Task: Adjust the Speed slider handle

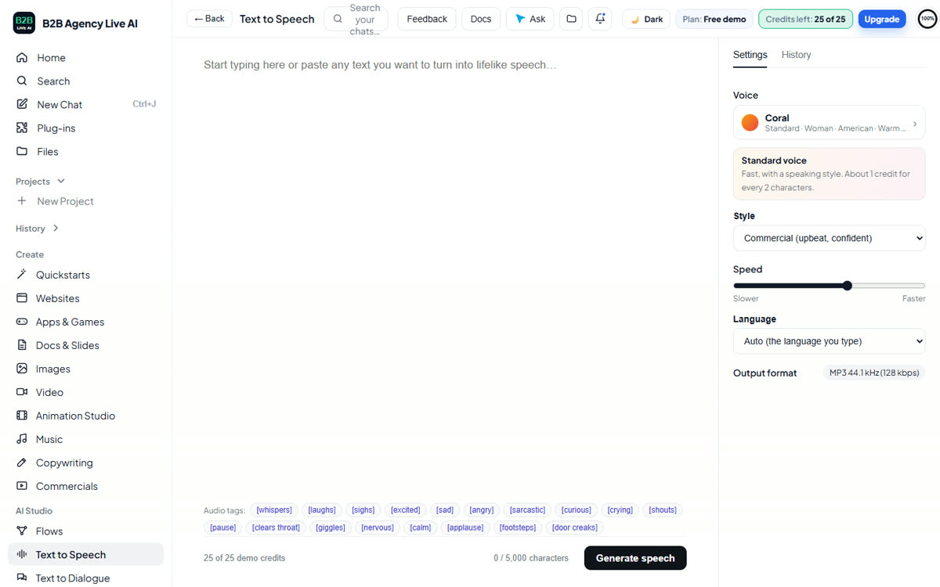Action: pyautogui.click(x=847, y=286)
